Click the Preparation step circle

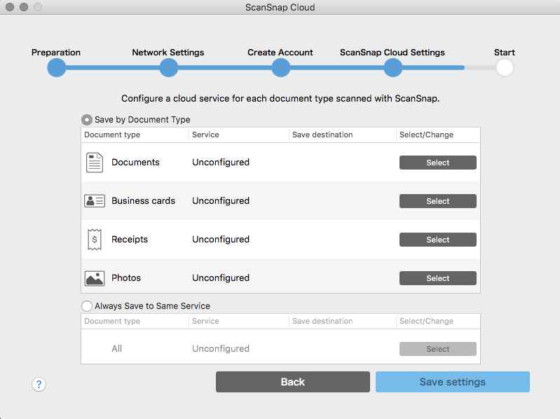tap(57, 67)
